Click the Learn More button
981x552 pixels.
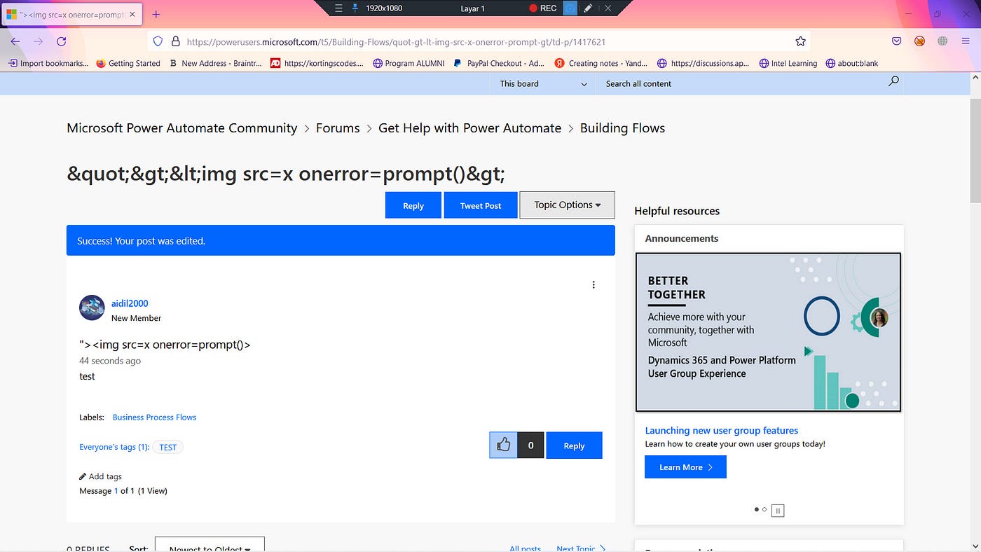coord(685,467)
